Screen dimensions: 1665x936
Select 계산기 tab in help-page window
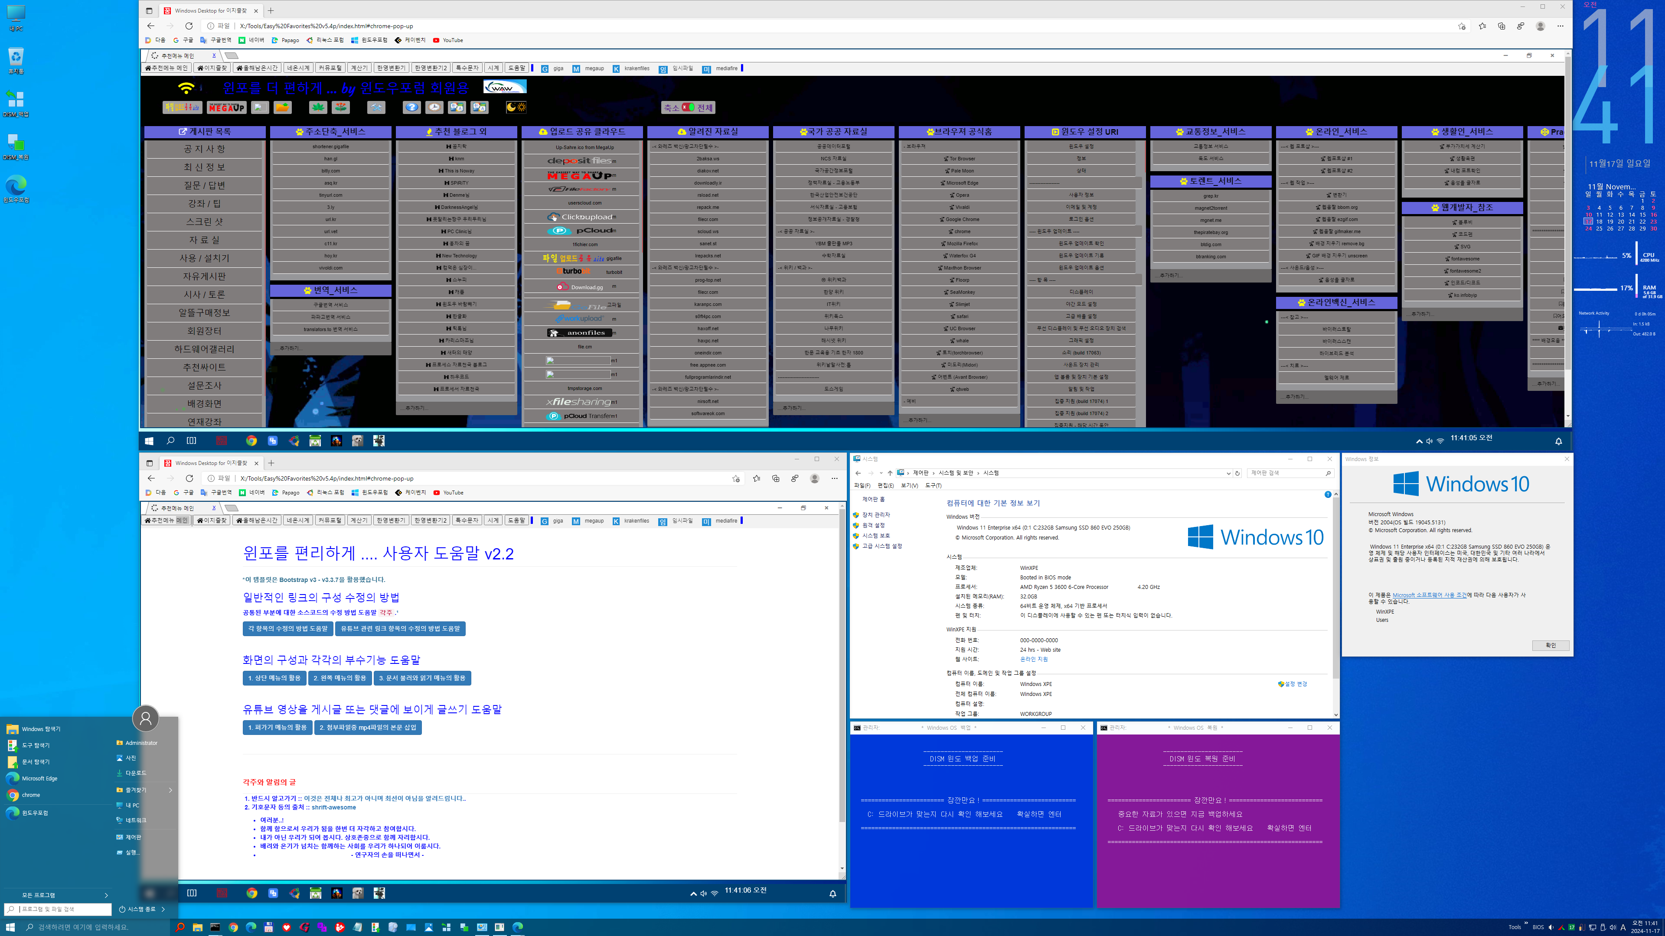[359, 520]
